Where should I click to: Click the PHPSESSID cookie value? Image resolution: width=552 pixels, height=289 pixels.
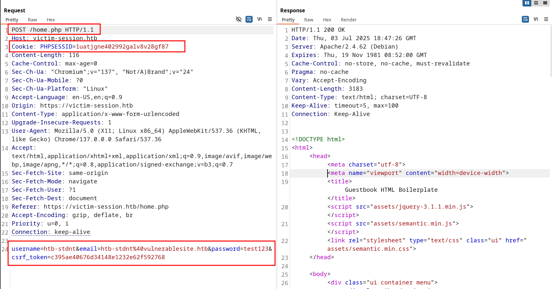(x=122, y=47)
